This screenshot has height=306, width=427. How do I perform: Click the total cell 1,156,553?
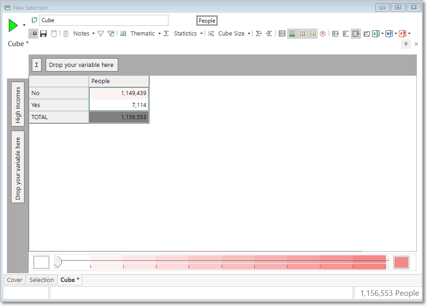click(x=119, y=117)
